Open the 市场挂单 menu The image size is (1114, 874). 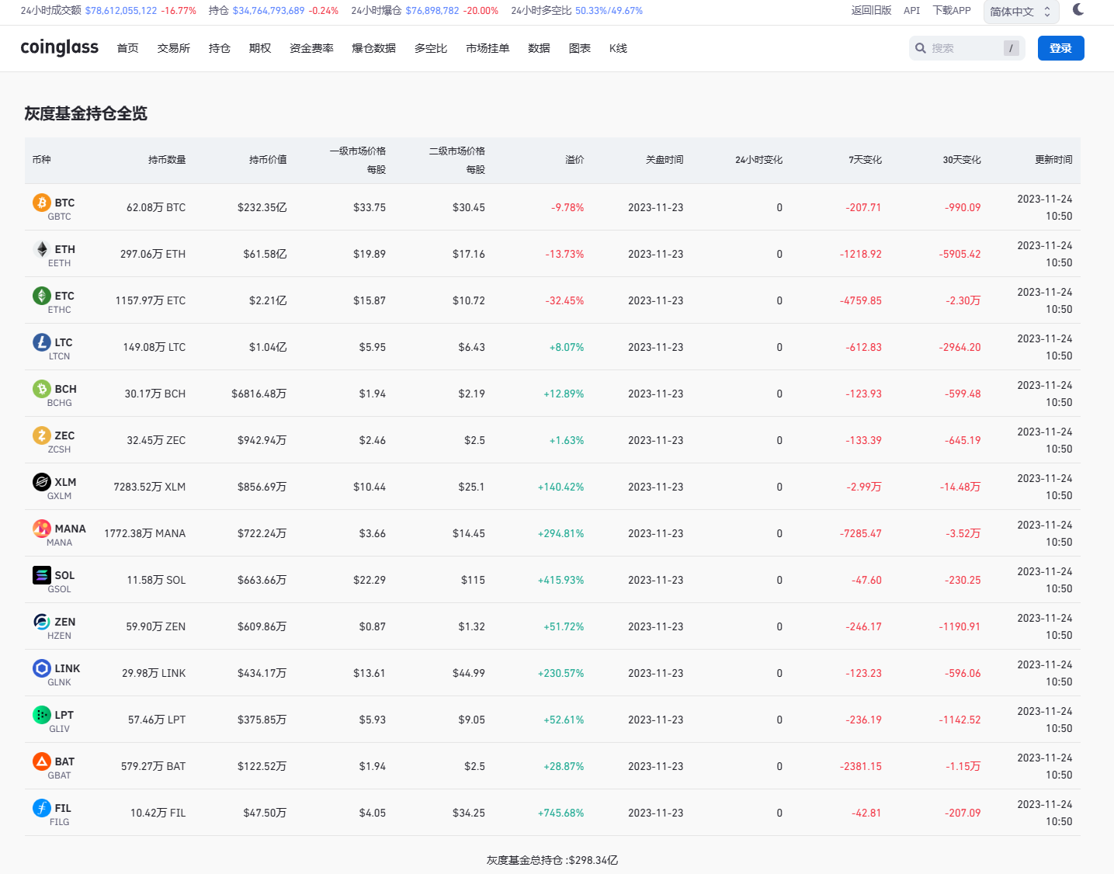488,48
